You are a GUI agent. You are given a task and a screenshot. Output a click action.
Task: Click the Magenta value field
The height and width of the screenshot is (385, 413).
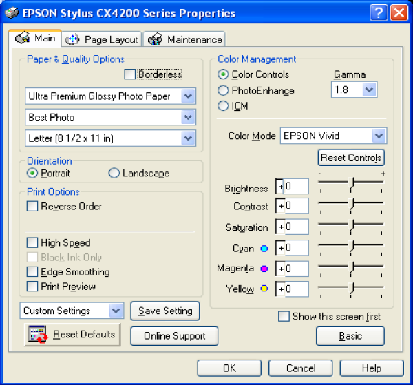[x=292, y=269]
